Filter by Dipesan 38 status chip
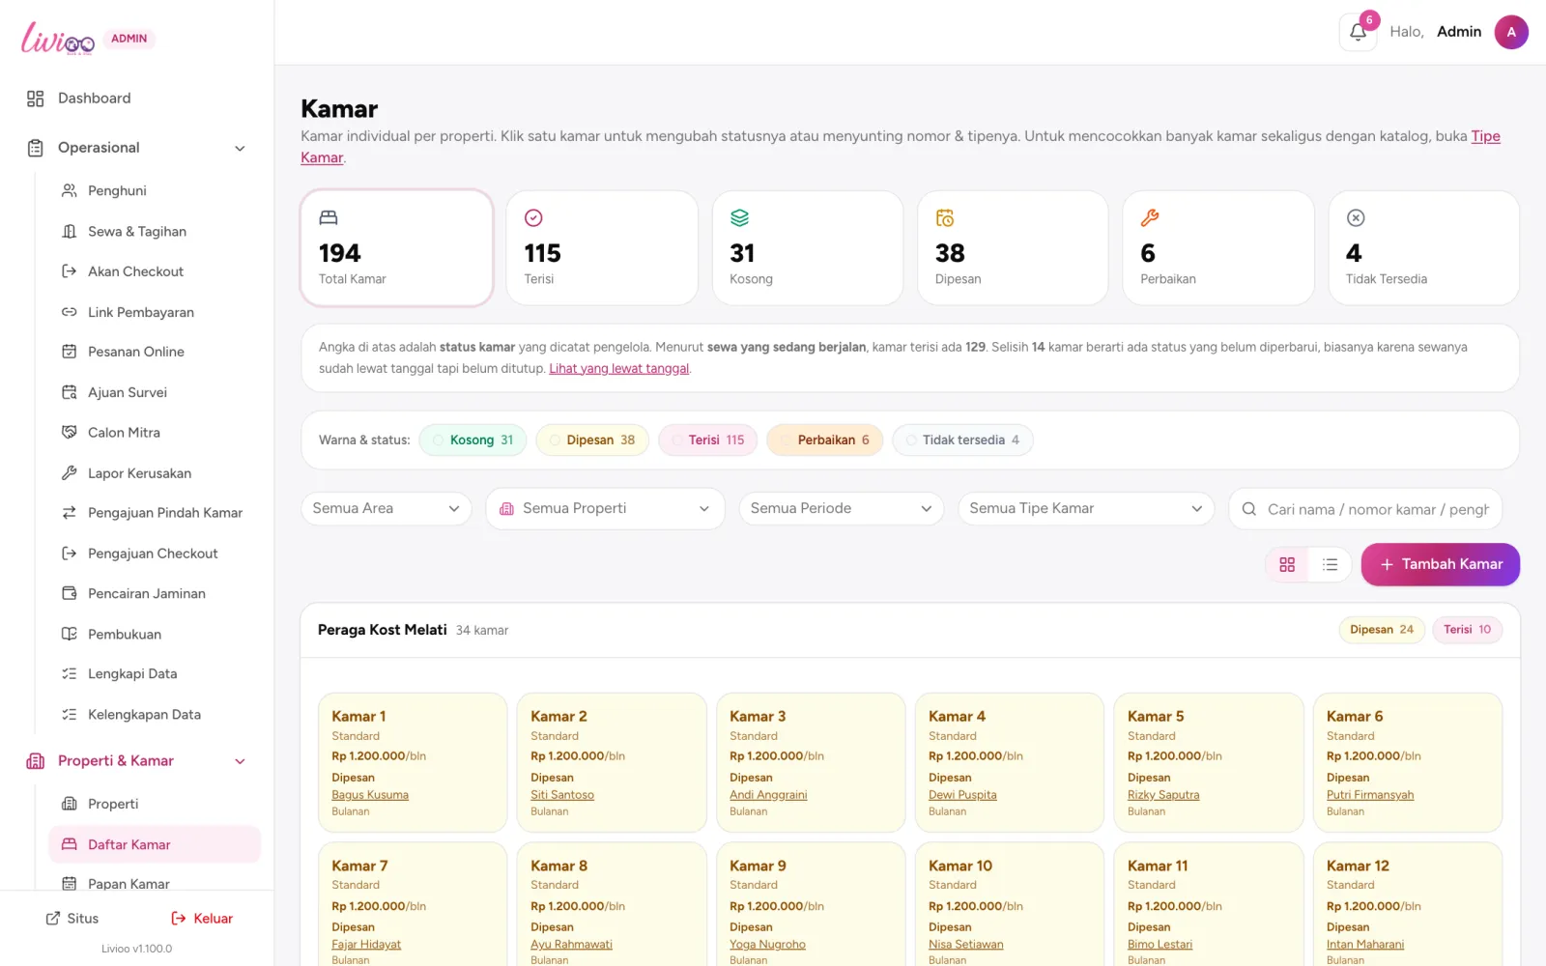Image resolution: width=1546 pixels, height=966 pixels. [592, 440]
